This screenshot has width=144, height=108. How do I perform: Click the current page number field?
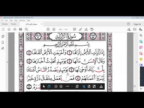[x=60, y=29]
